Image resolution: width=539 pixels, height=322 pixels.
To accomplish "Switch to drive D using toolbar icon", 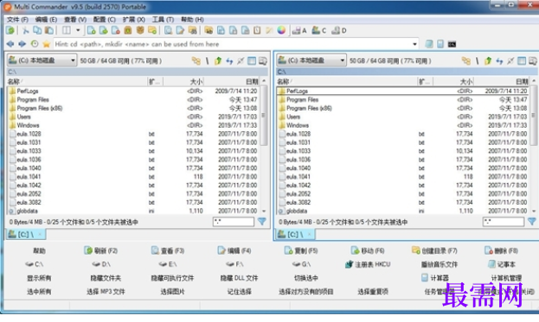I will pyautogui.click(x=338, y=31).
